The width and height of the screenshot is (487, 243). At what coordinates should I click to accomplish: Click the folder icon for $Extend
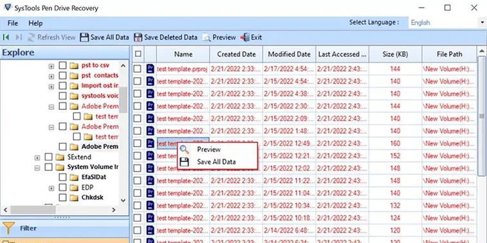point(60,157)
